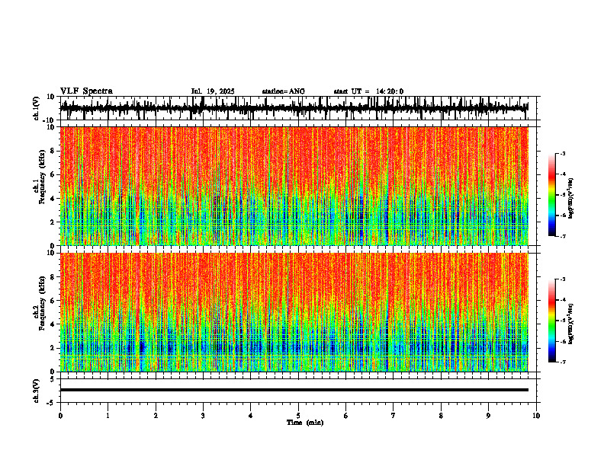This screenshot has height=466, width=604.
Task: Click the "Time (min)" axis title
Action: [305, 423]
